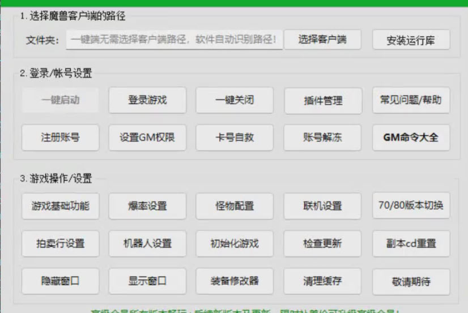Viewport: 468px width, 313px height.
Task: Click the 安装运行库 button
Action: [x=411, y=40]
